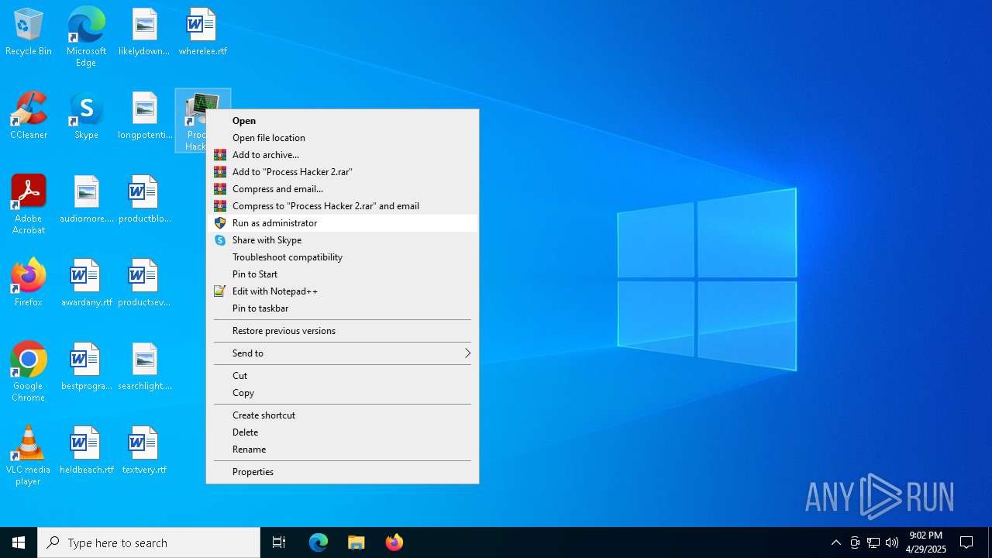Choose Compress to "Process Hacker 2.rar" and email
This screenshot has width=992, height=558.
343,206
